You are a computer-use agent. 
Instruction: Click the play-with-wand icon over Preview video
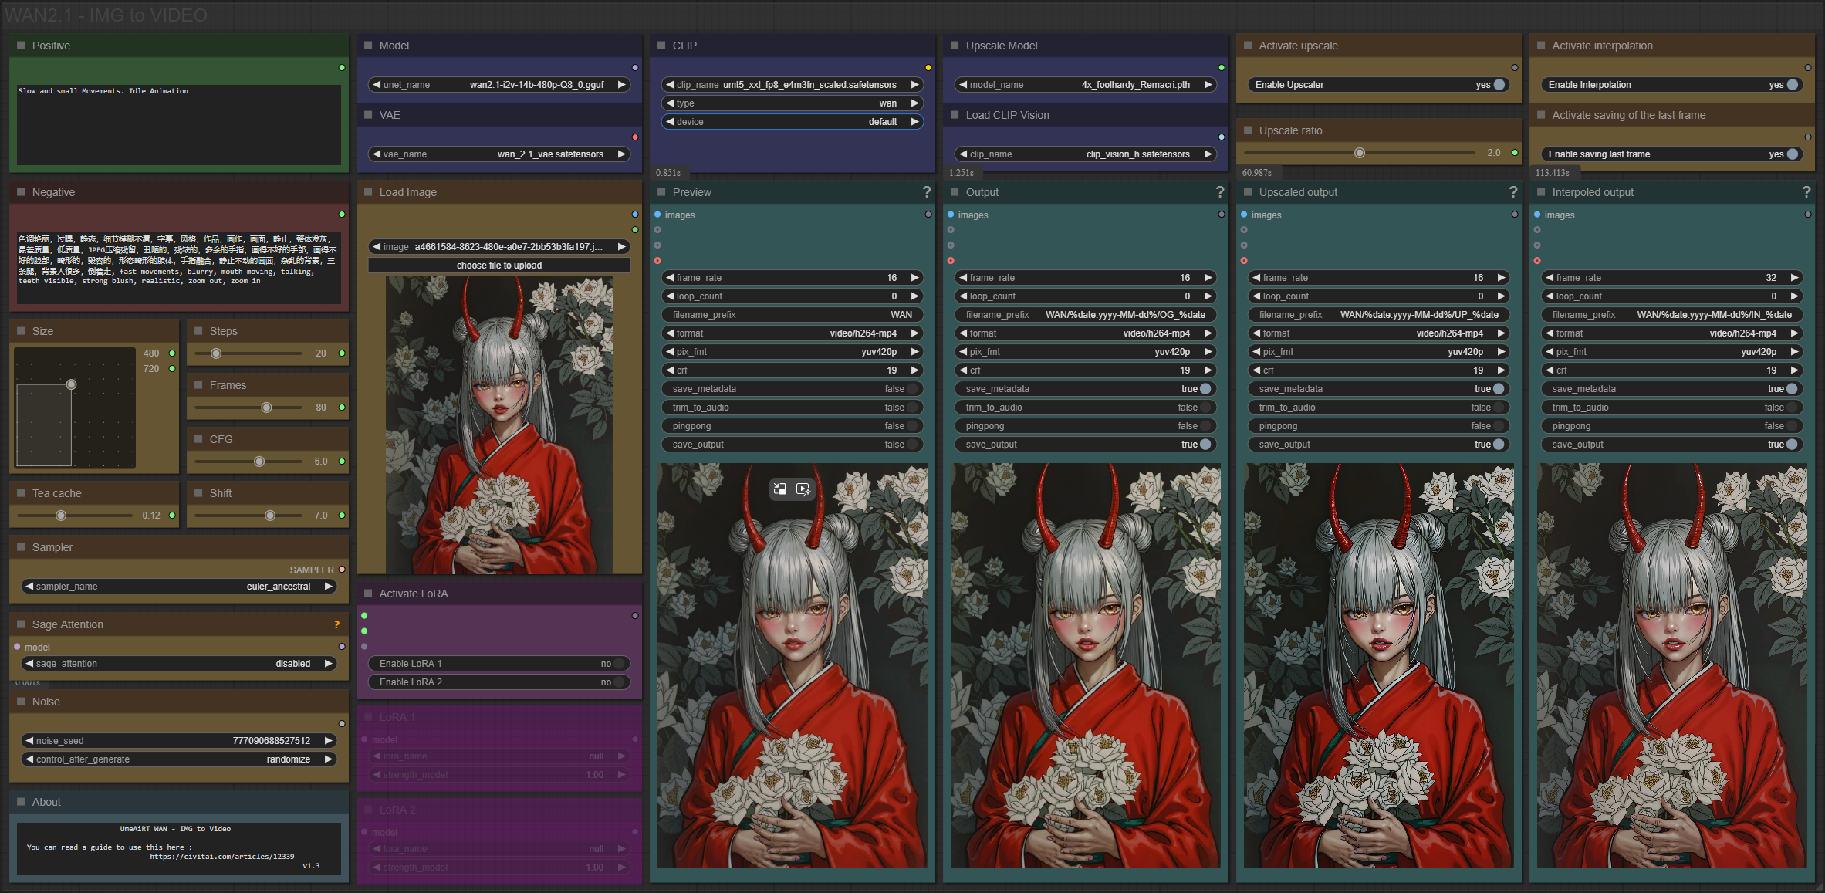coord(803,489)
